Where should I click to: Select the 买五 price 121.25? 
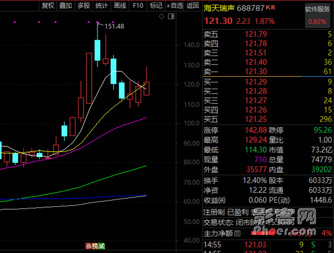tap(256, 119)
